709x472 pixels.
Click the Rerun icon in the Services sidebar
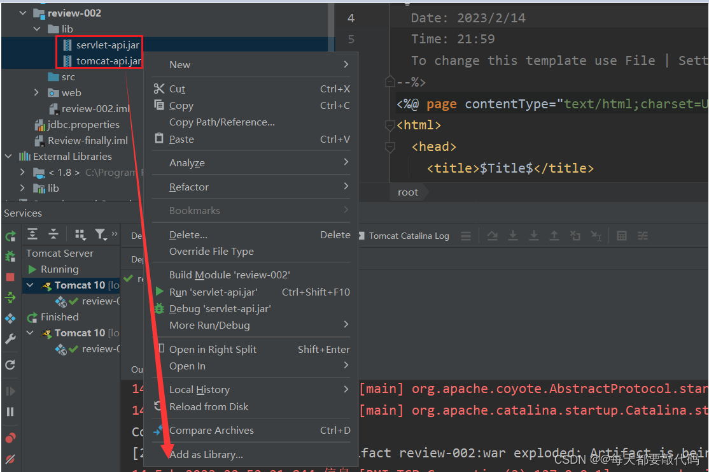(10, 236)
